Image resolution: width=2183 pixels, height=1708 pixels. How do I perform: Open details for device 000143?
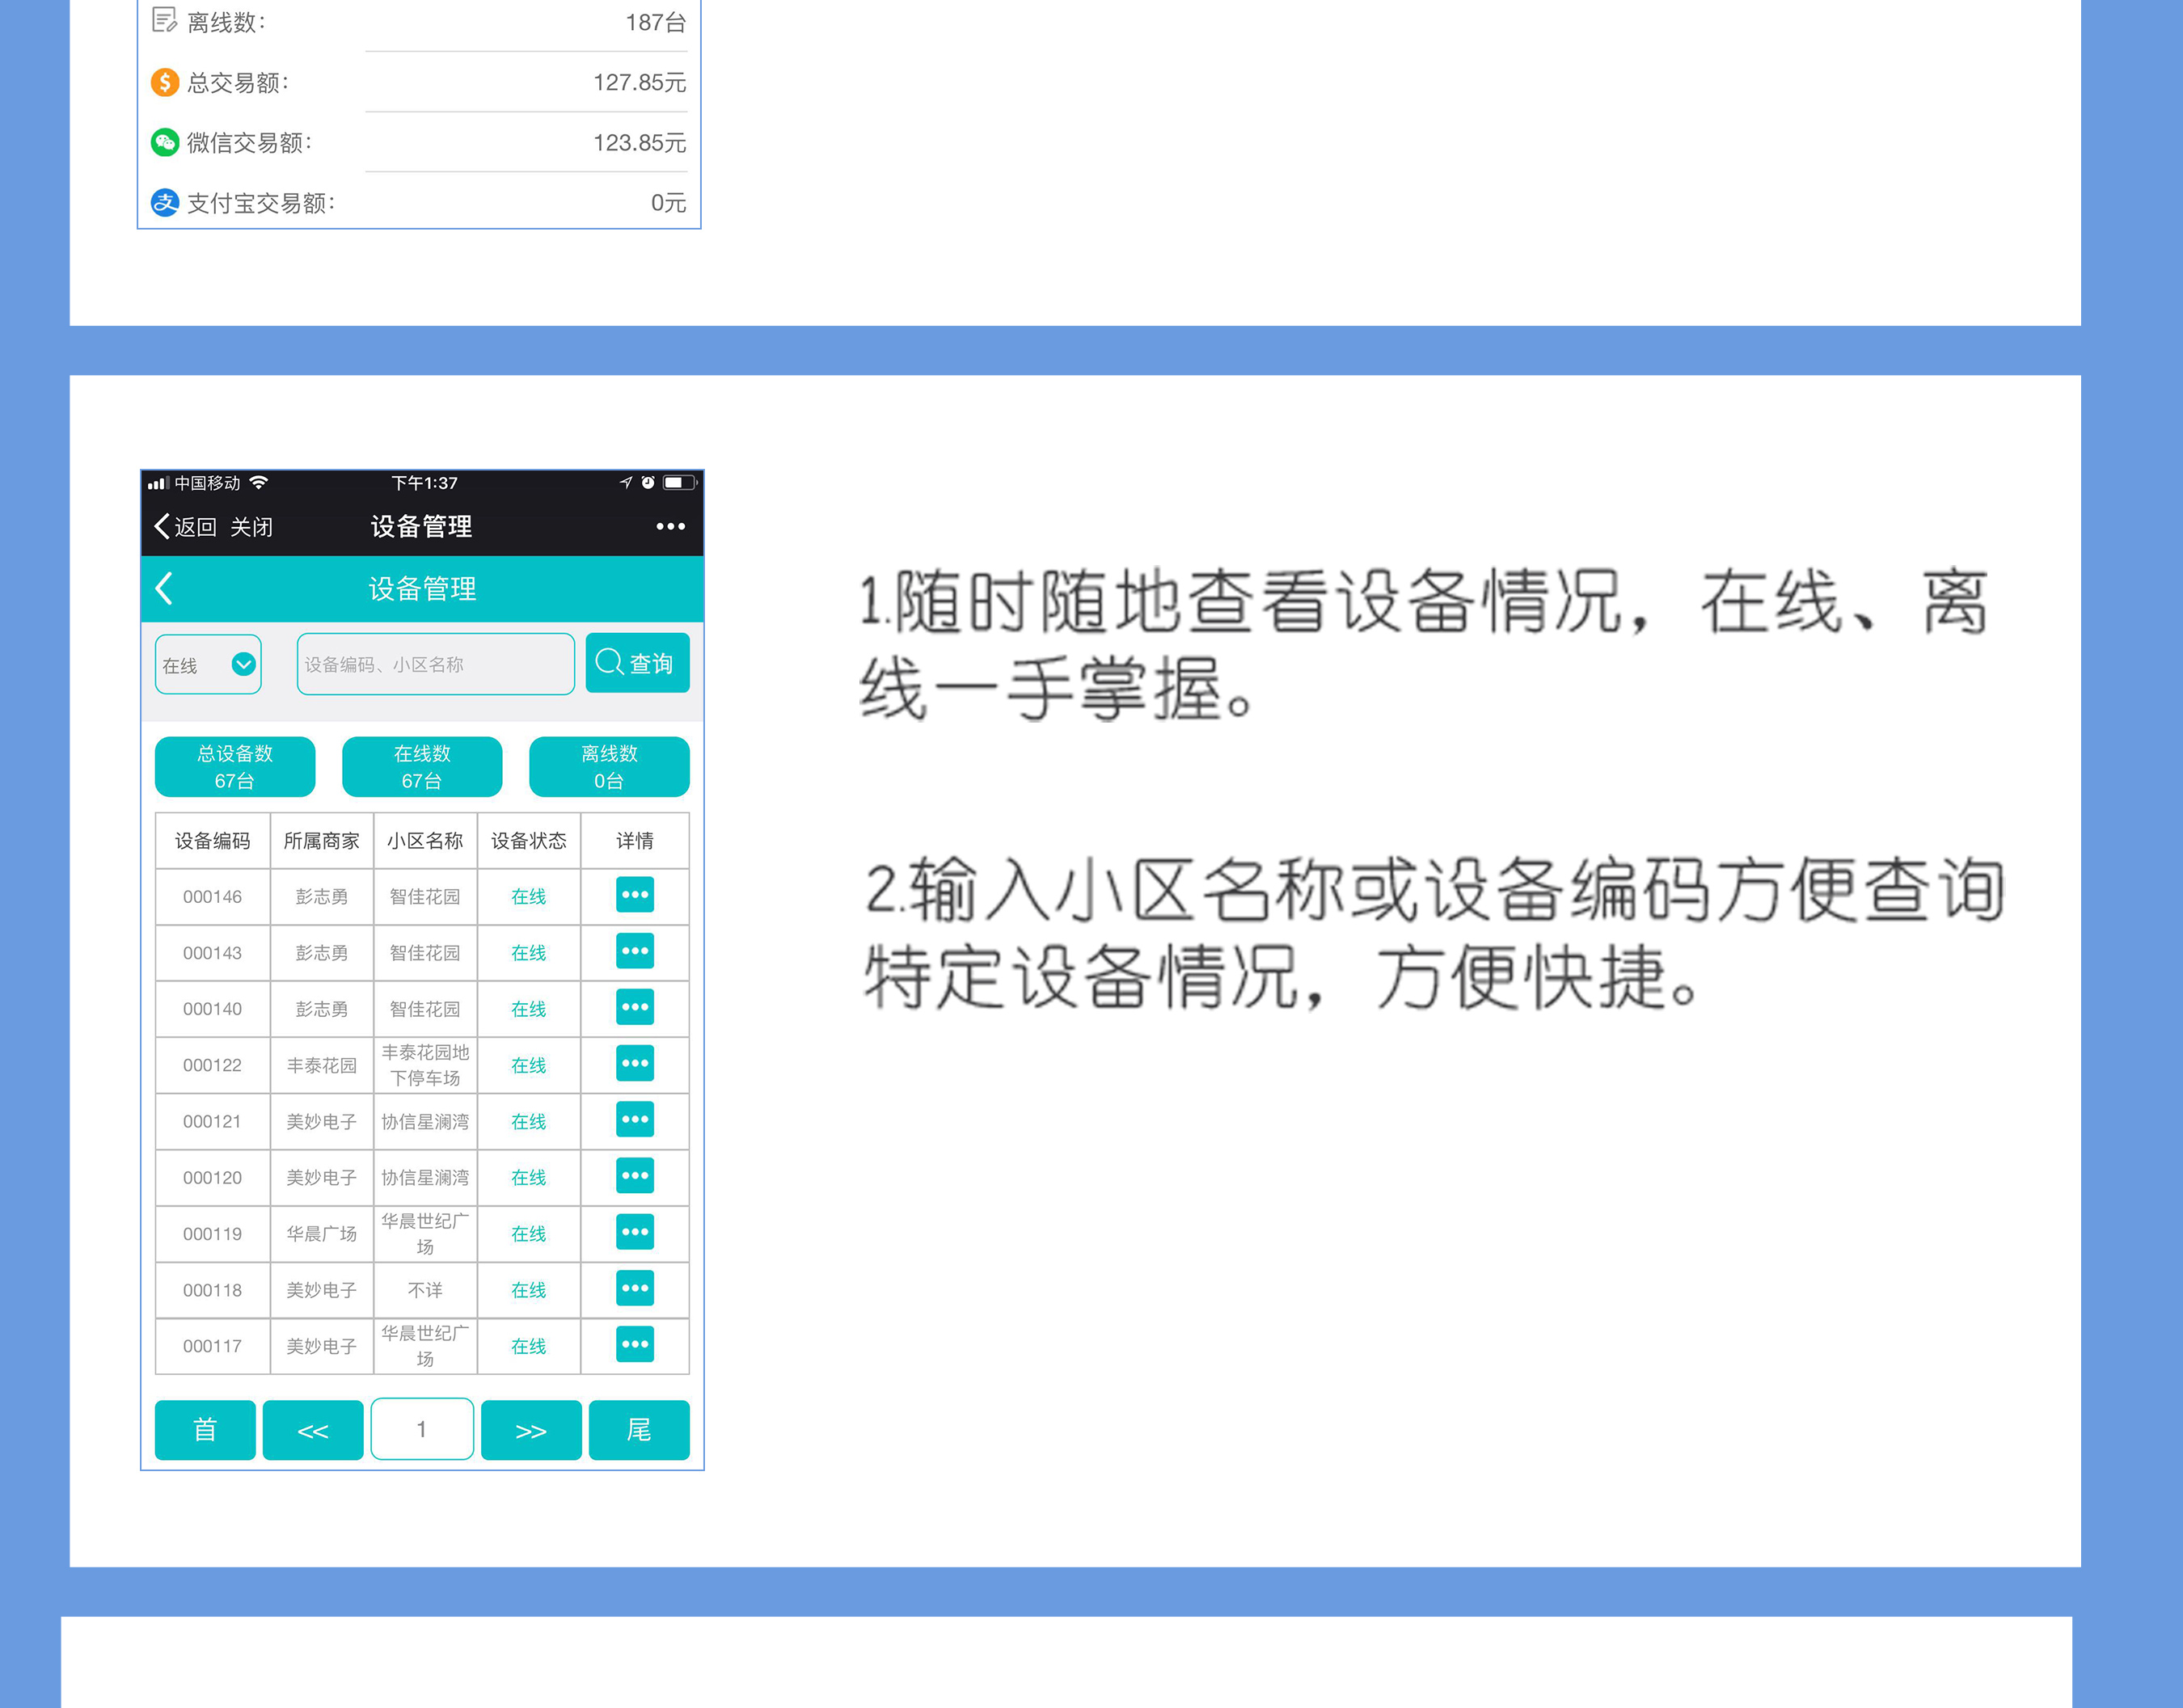pyautogui.click(x=634, y=951)
